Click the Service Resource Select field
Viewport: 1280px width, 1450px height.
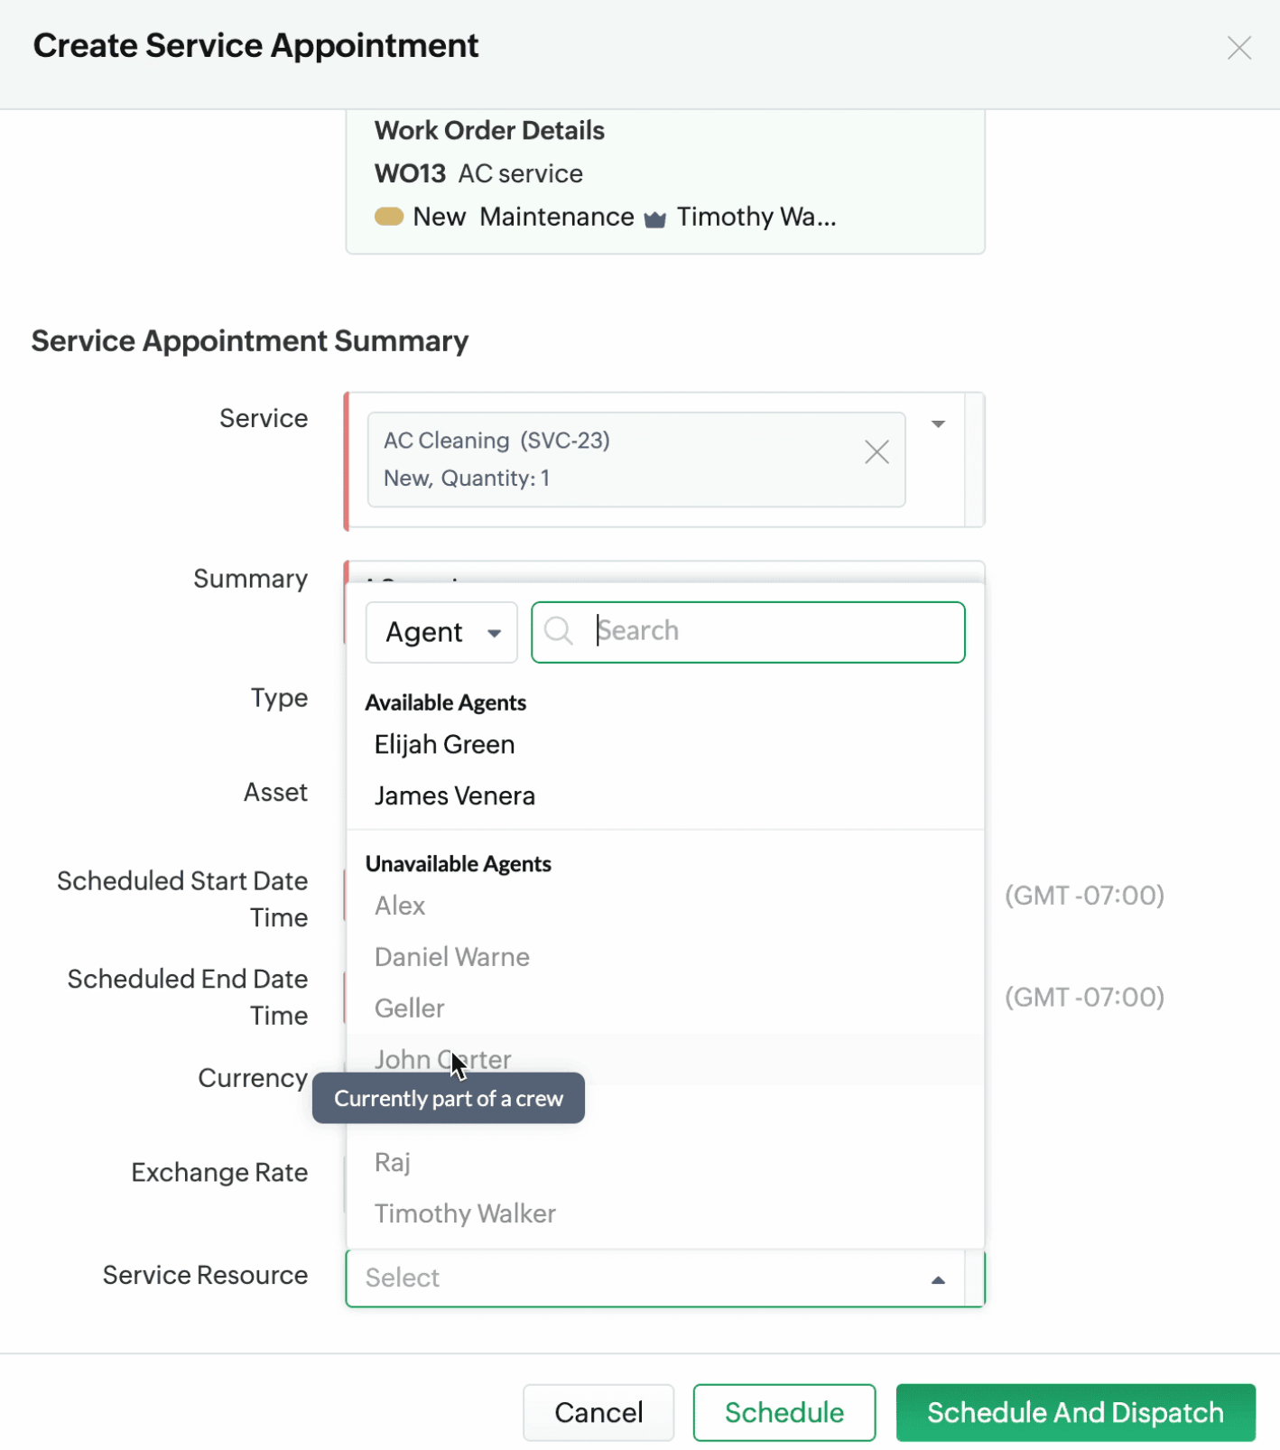tap(632, 1278)
